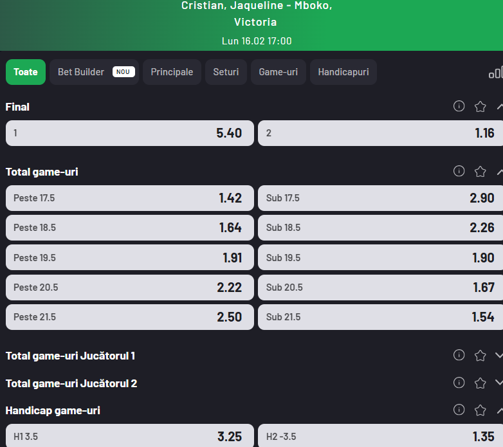Image resolution: width=503 pixels, height=447 pixels.
Task: Open info icon for Final market
Action: click(459, 106)
